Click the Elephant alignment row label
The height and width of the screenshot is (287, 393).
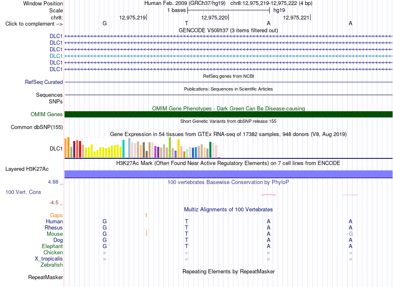coord(52,246)
